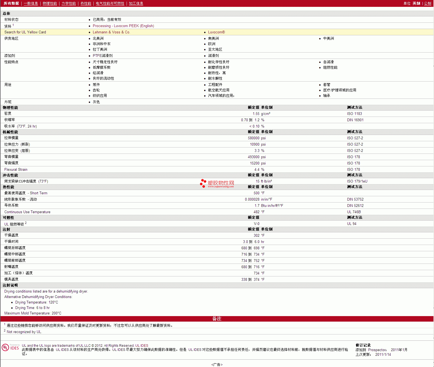Click the 密度 property label
This screenshot has height=367, width=434.
(x=8, y=114)
